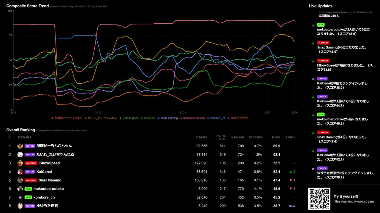This screenshot has height=213, width=380.
Task: Click the RANK Δ column header
Action: pos(290,138)
